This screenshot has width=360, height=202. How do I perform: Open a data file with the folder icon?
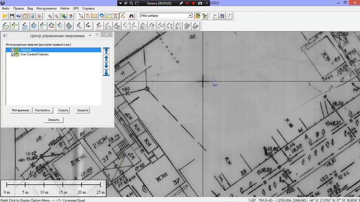(x=5, y=16)
